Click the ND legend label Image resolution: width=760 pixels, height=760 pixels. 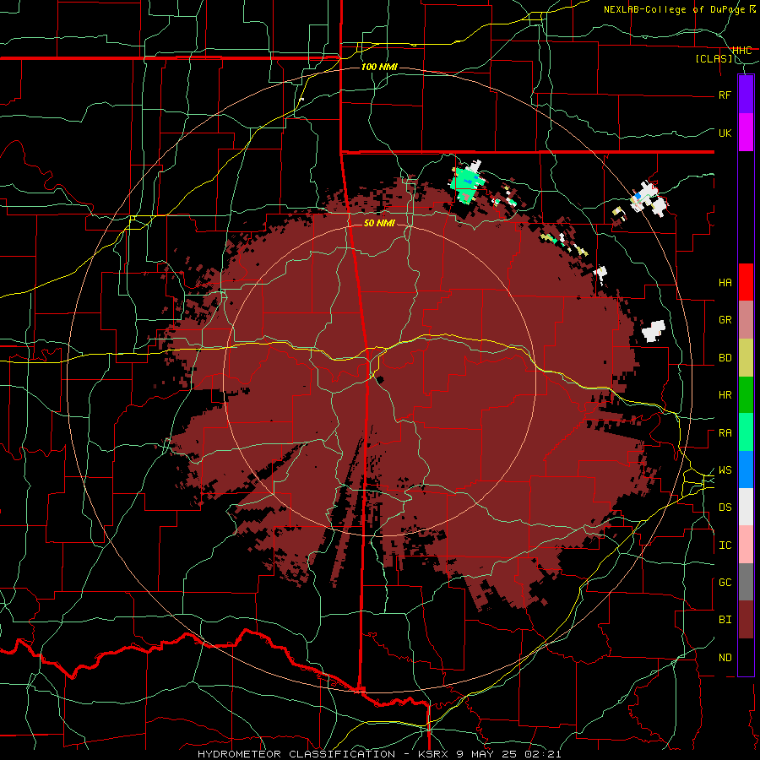(x=725, y=658)
